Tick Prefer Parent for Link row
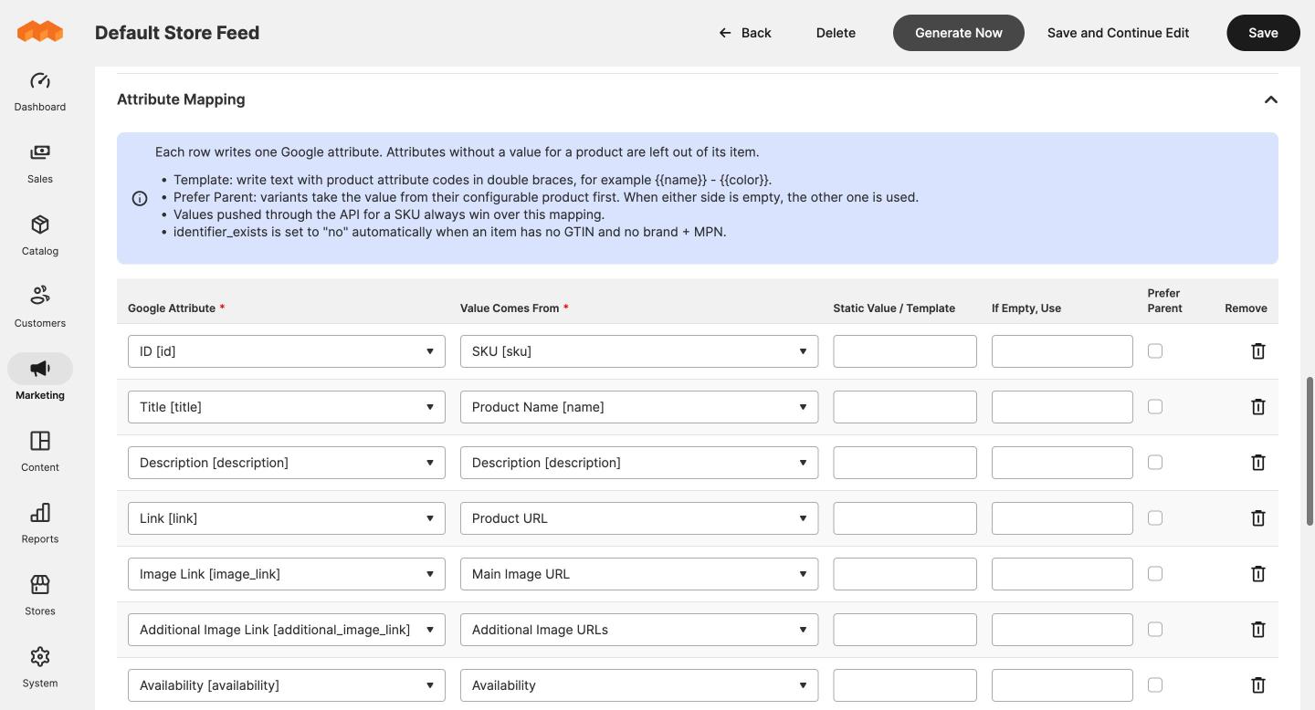This screenshot has height=710, width=1315. coord(1155,517)
